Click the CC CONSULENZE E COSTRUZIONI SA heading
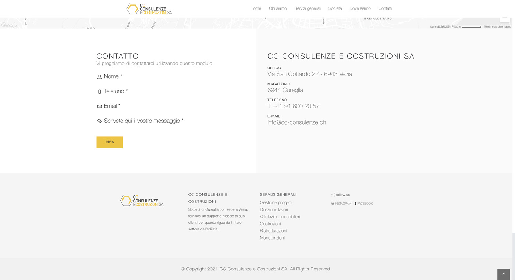Image resolution: width=515 pixels, height=280 pixels. pos(341,56)
